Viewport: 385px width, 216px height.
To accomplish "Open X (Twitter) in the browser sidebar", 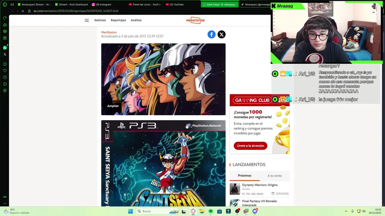I will pyautogui.click(x=5, y=54).
